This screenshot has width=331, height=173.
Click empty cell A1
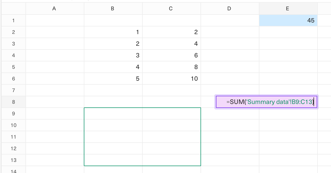point(55,20)
